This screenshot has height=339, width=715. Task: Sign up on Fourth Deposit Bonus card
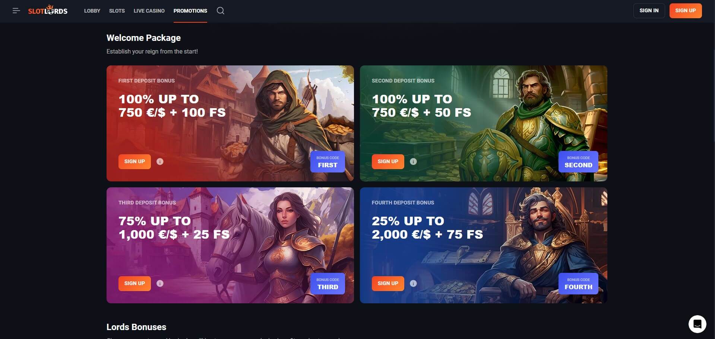click(x=388, y=284)
